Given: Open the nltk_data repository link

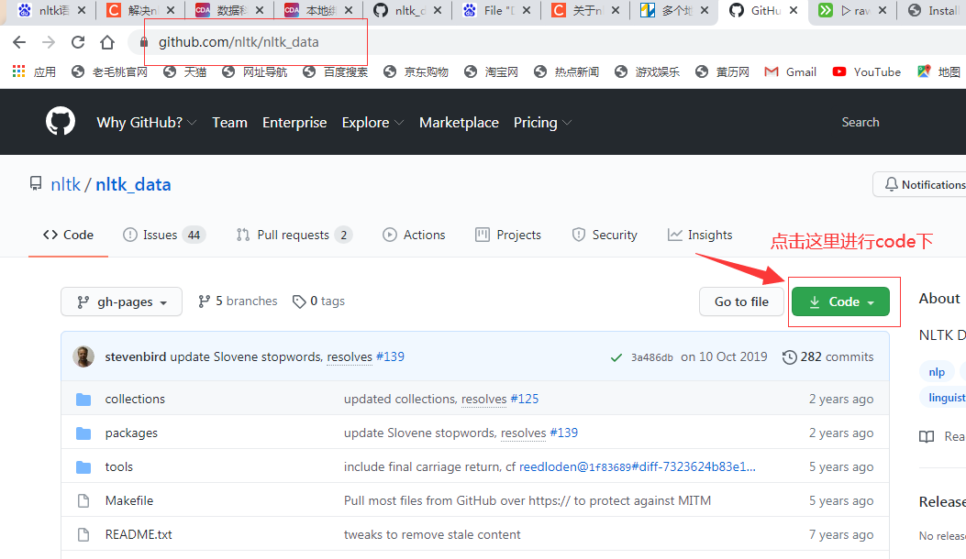Looking at the screenshot, I should point(133,185).
